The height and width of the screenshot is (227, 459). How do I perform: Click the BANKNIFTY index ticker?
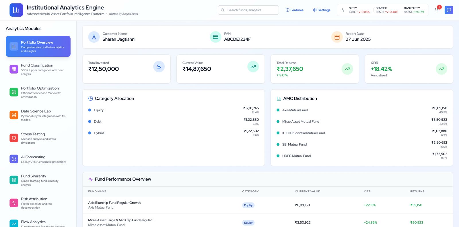[x=414, y=10]
